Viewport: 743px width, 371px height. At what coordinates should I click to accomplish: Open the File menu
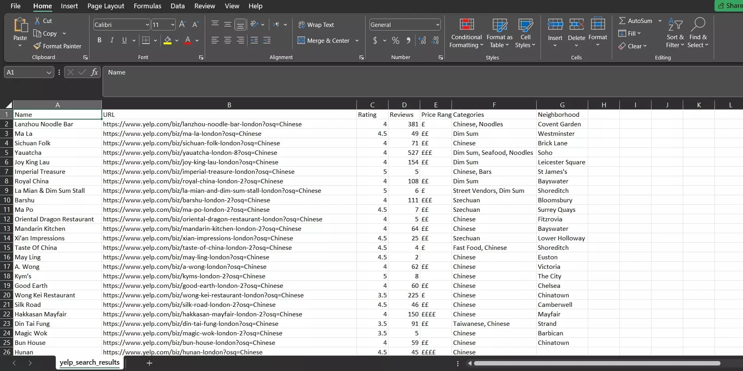tap(15, 6)
